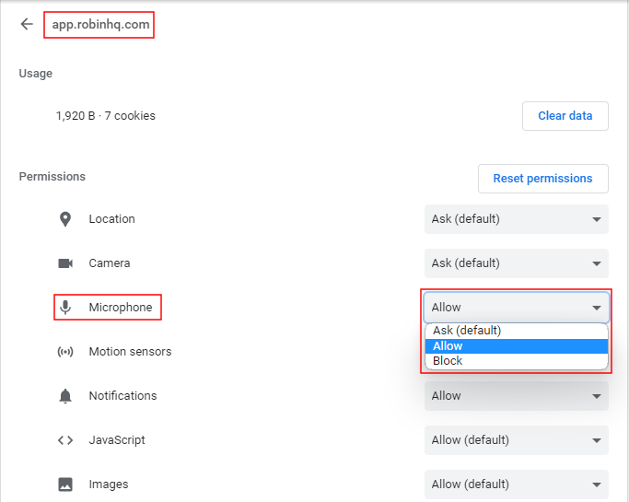Image resolution: width=629 pixels, height=502 pixels.
Task: Click the Notifications bell icon
Action: click(x=65, y=396)
